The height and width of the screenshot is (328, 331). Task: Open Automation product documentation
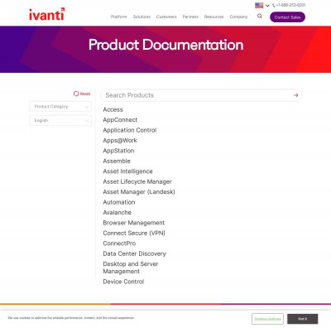coord(119,202)
